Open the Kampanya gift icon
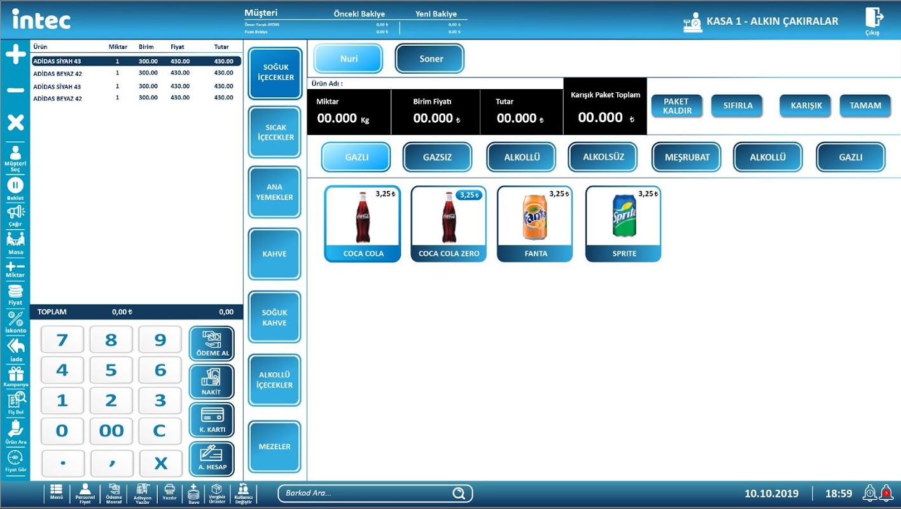901x509 pixels. coord(15,377)
